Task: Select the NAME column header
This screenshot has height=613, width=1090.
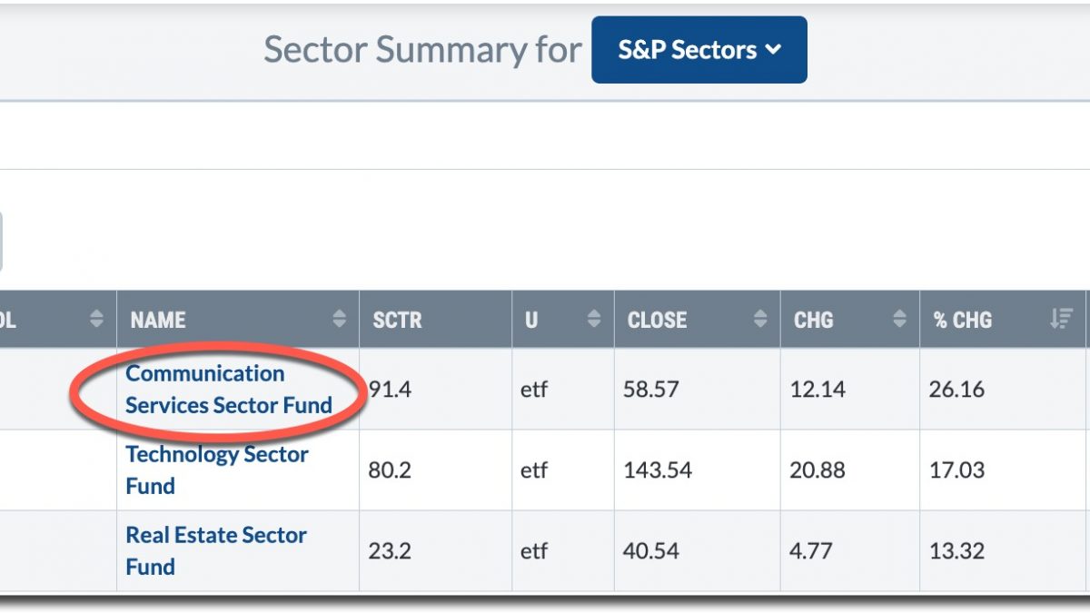Action: pos(238,320)
